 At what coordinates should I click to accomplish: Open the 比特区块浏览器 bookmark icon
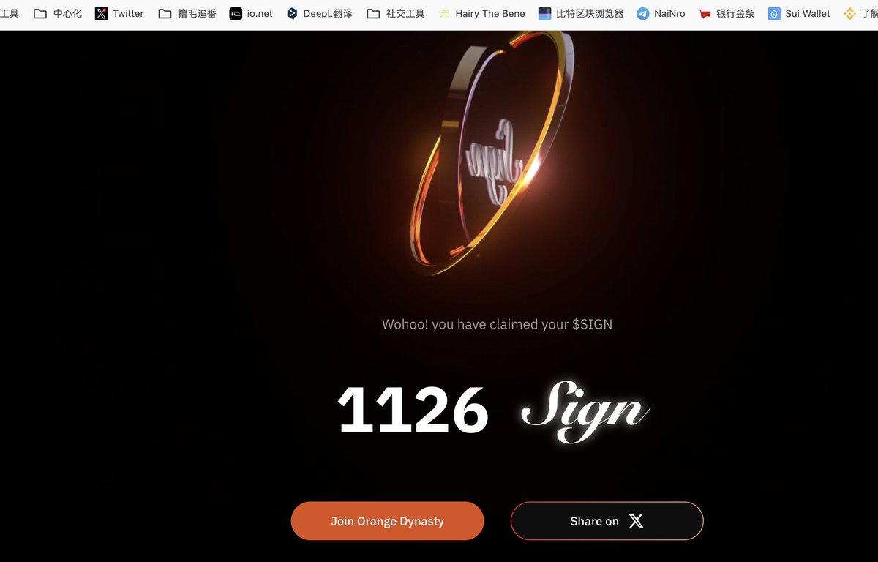click(x=544, y=13)
